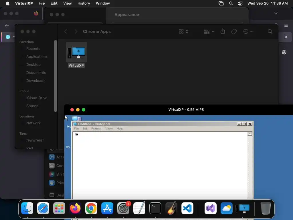Open the Trash in the dock

pyautogui.click(x=266, y=208)
